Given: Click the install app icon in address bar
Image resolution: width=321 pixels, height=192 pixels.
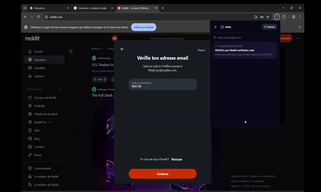Looking at the screenshot, I should pyautogui.click(x=256, y=17).
